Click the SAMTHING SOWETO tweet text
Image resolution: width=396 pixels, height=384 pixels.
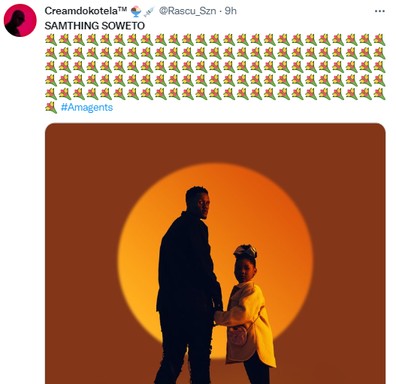pyautogui.click(x=95, y=26)
